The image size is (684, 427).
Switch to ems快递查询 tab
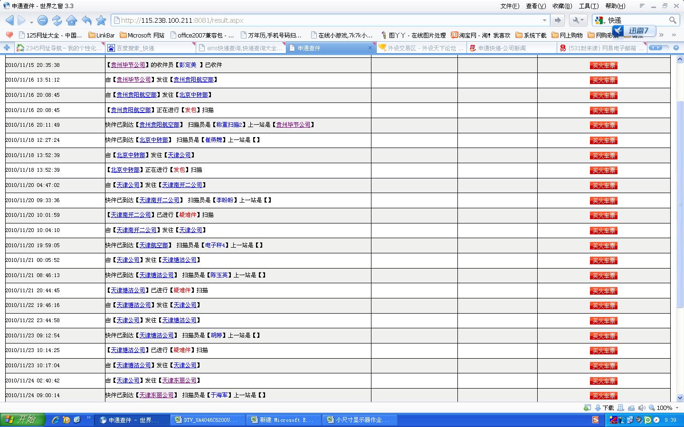pos(240,48)
